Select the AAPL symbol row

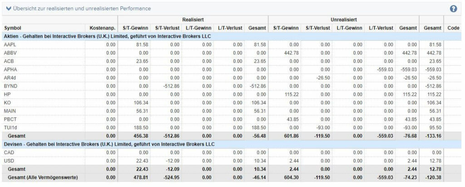(x=232, y=45)
